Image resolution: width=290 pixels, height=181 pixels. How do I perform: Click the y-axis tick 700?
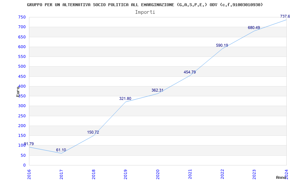pos(22,27)
